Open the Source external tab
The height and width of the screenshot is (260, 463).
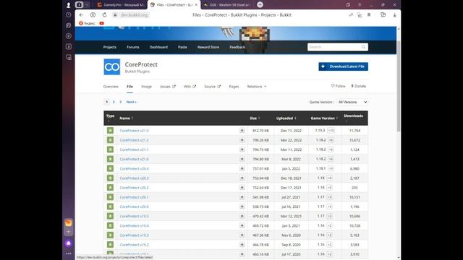point(212,87)
